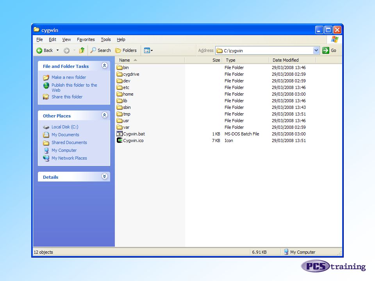Click the 7 KB size cell

(216, 140)
